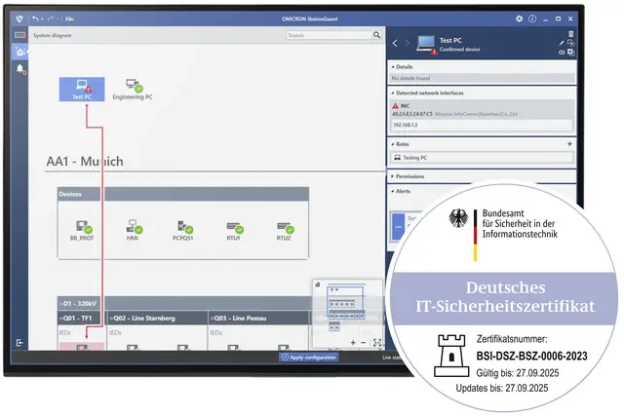Click the redo arrow in title bar
This screenshot has height=416, width=624.
pyautogui.click(x=51, y=19)
